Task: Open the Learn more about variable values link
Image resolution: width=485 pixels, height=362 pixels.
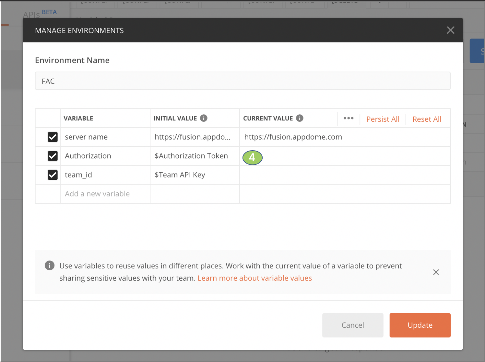Action: pos(255,278)
